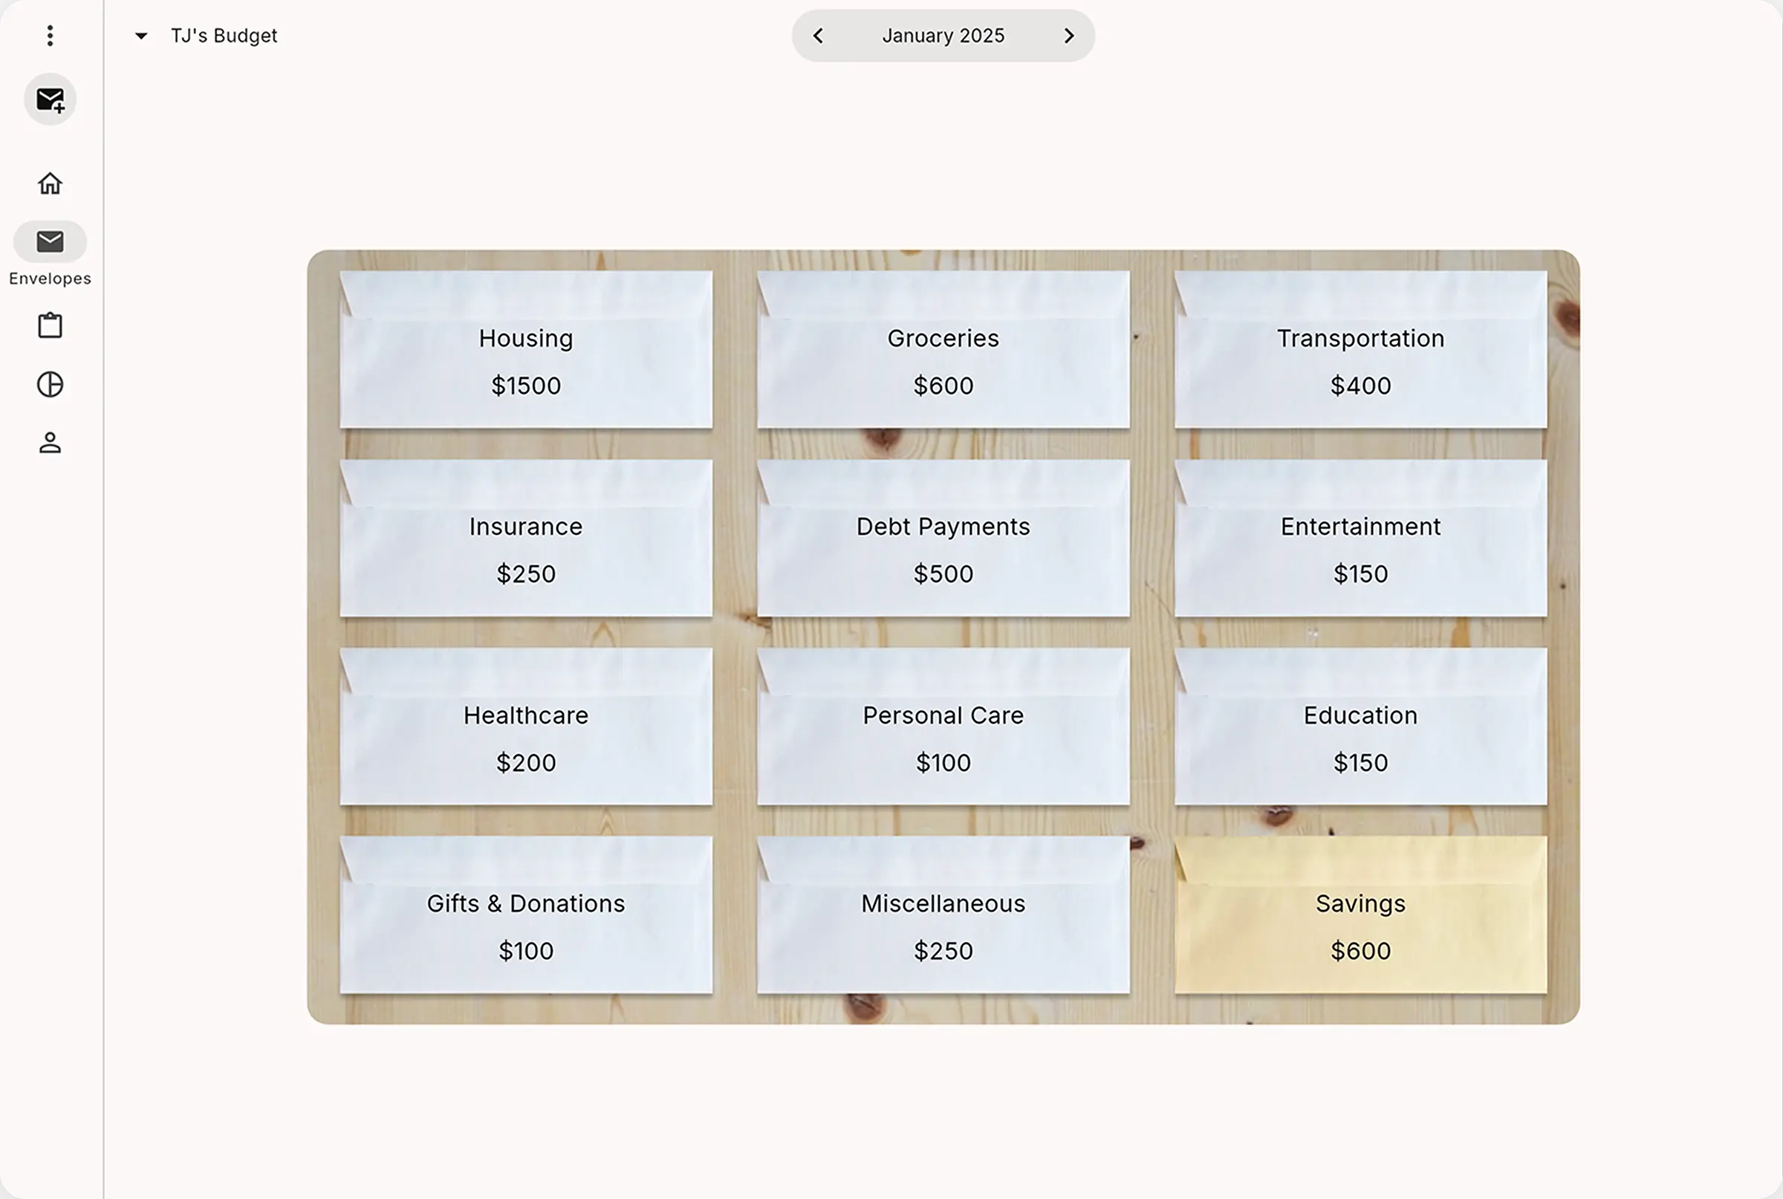The height and width of the screenshot is (1199, 1783).
Task: Toggle the Education envelope
Action: coord(1360,736)
